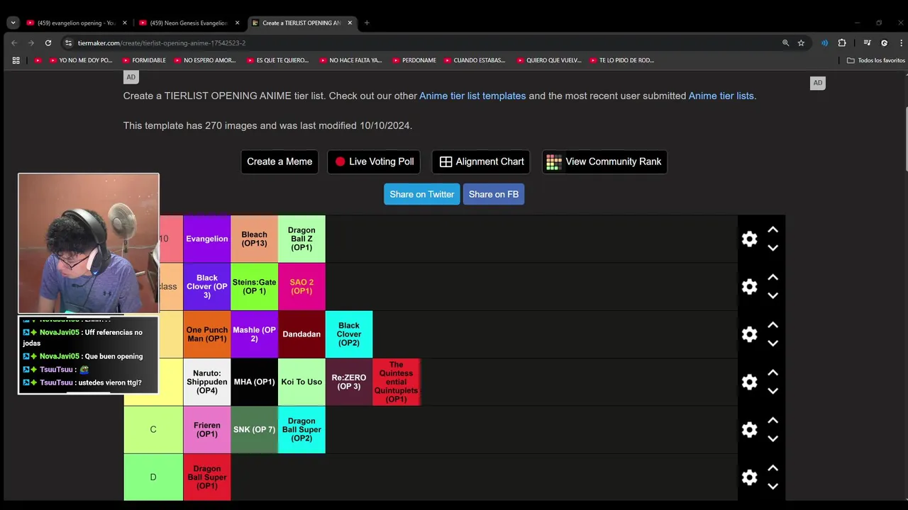The image size is (908, 510).
Task: Move the Steins;Gate row up with arrow
Action: click(x=773, y=277)
